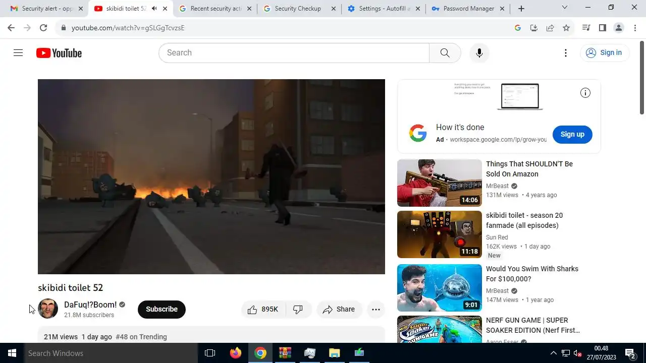This screenshot has width=646, height=363.
Task: Click Sign up on Google Workspace ad
Action: point(572,135)
